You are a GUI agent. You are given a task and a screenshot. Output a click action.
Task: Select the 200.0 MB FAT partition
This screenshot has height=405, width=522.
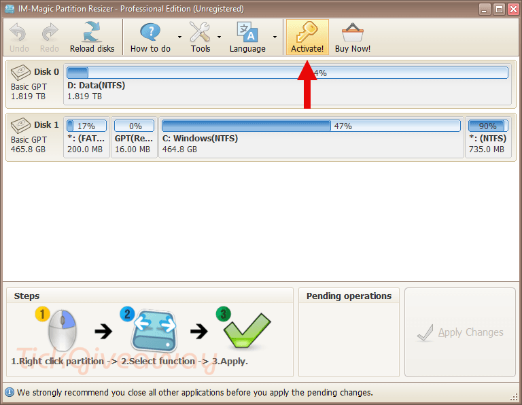click(86, 137)
